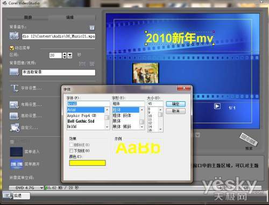Select Arphic Pop4 GB font
Image resolution: width=269 pixels, height=205 pixels.
tap(86, 116)
